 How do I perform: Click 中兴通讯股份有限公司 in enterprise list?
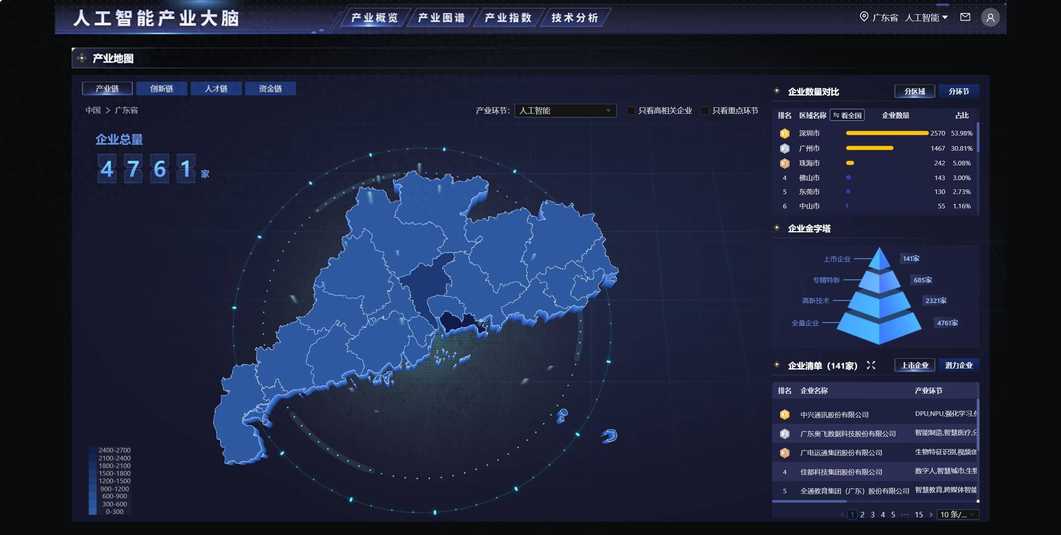[834, 415]
